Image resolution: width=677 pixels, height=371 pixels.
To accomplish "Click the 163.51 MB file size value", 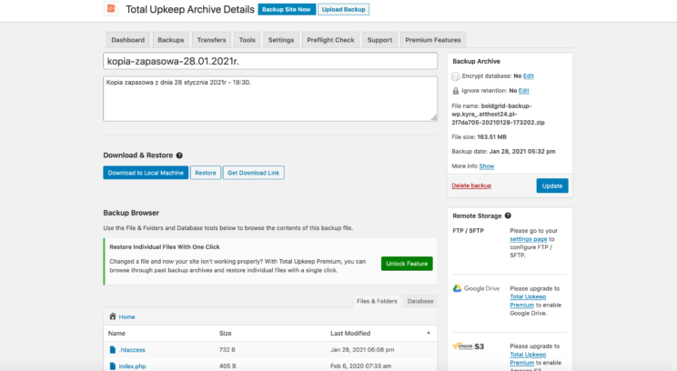I will [x=491, y=136].
